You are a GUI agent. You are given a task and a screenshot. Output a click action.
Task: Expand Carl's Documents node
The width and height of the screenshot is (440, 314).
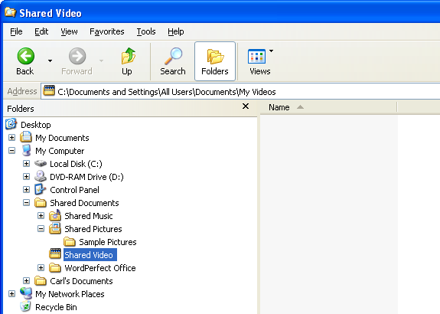[26, 280]
